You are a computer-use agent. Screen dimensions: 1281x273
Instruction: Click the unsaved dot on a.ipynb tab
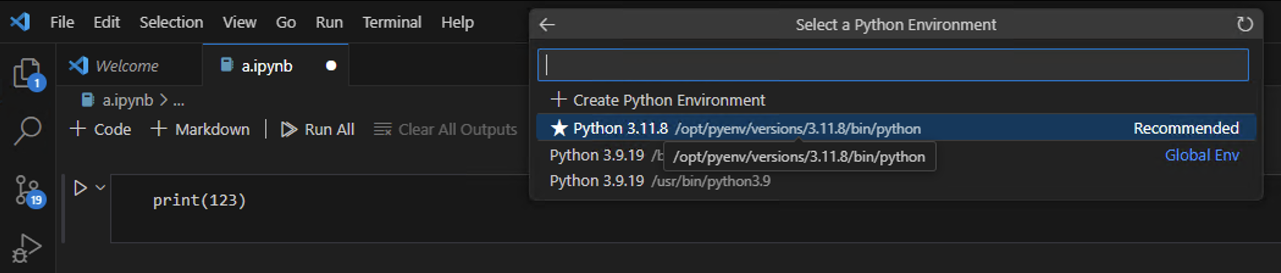coord(331,66)
